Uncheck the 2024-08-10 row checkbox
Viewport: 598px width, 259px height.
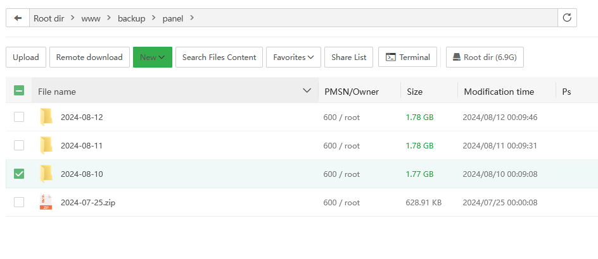(x=19, y=174)
